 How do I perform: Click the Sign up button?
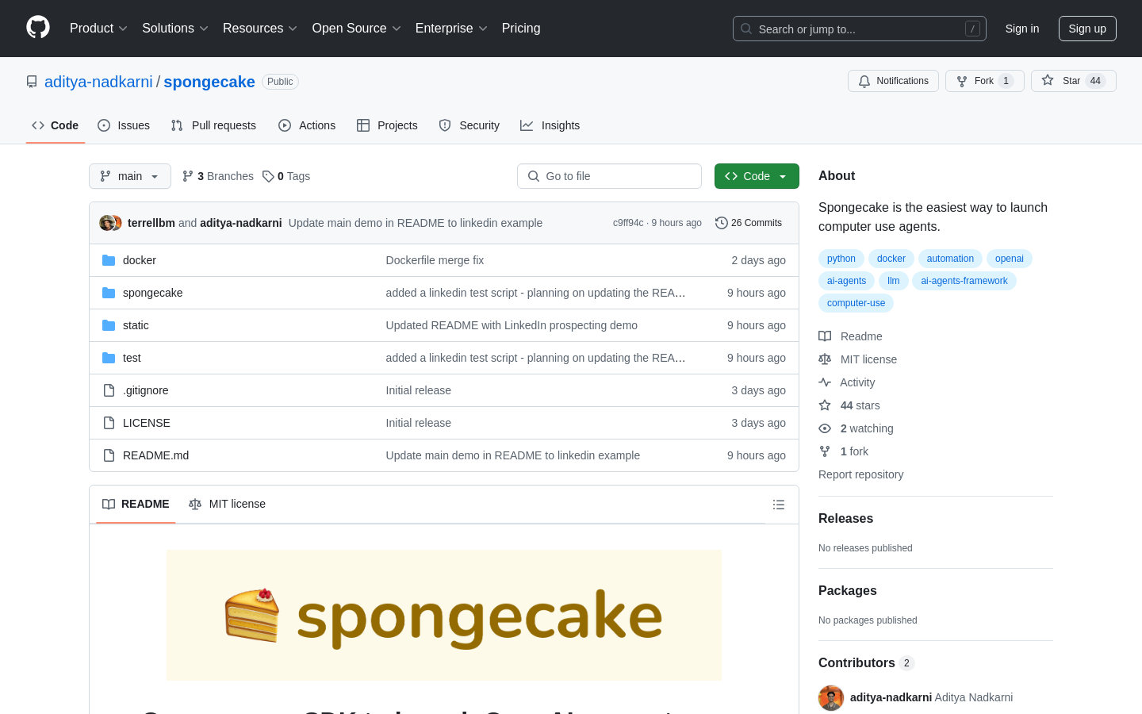click(1087, 29)
